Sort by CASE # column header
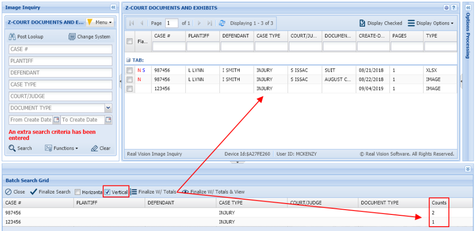Screen dimensions: 476x231 point(169,36)
